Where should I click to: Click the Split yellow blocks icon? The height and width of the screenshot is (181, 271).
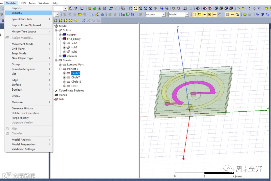click(x=80, y=14)
